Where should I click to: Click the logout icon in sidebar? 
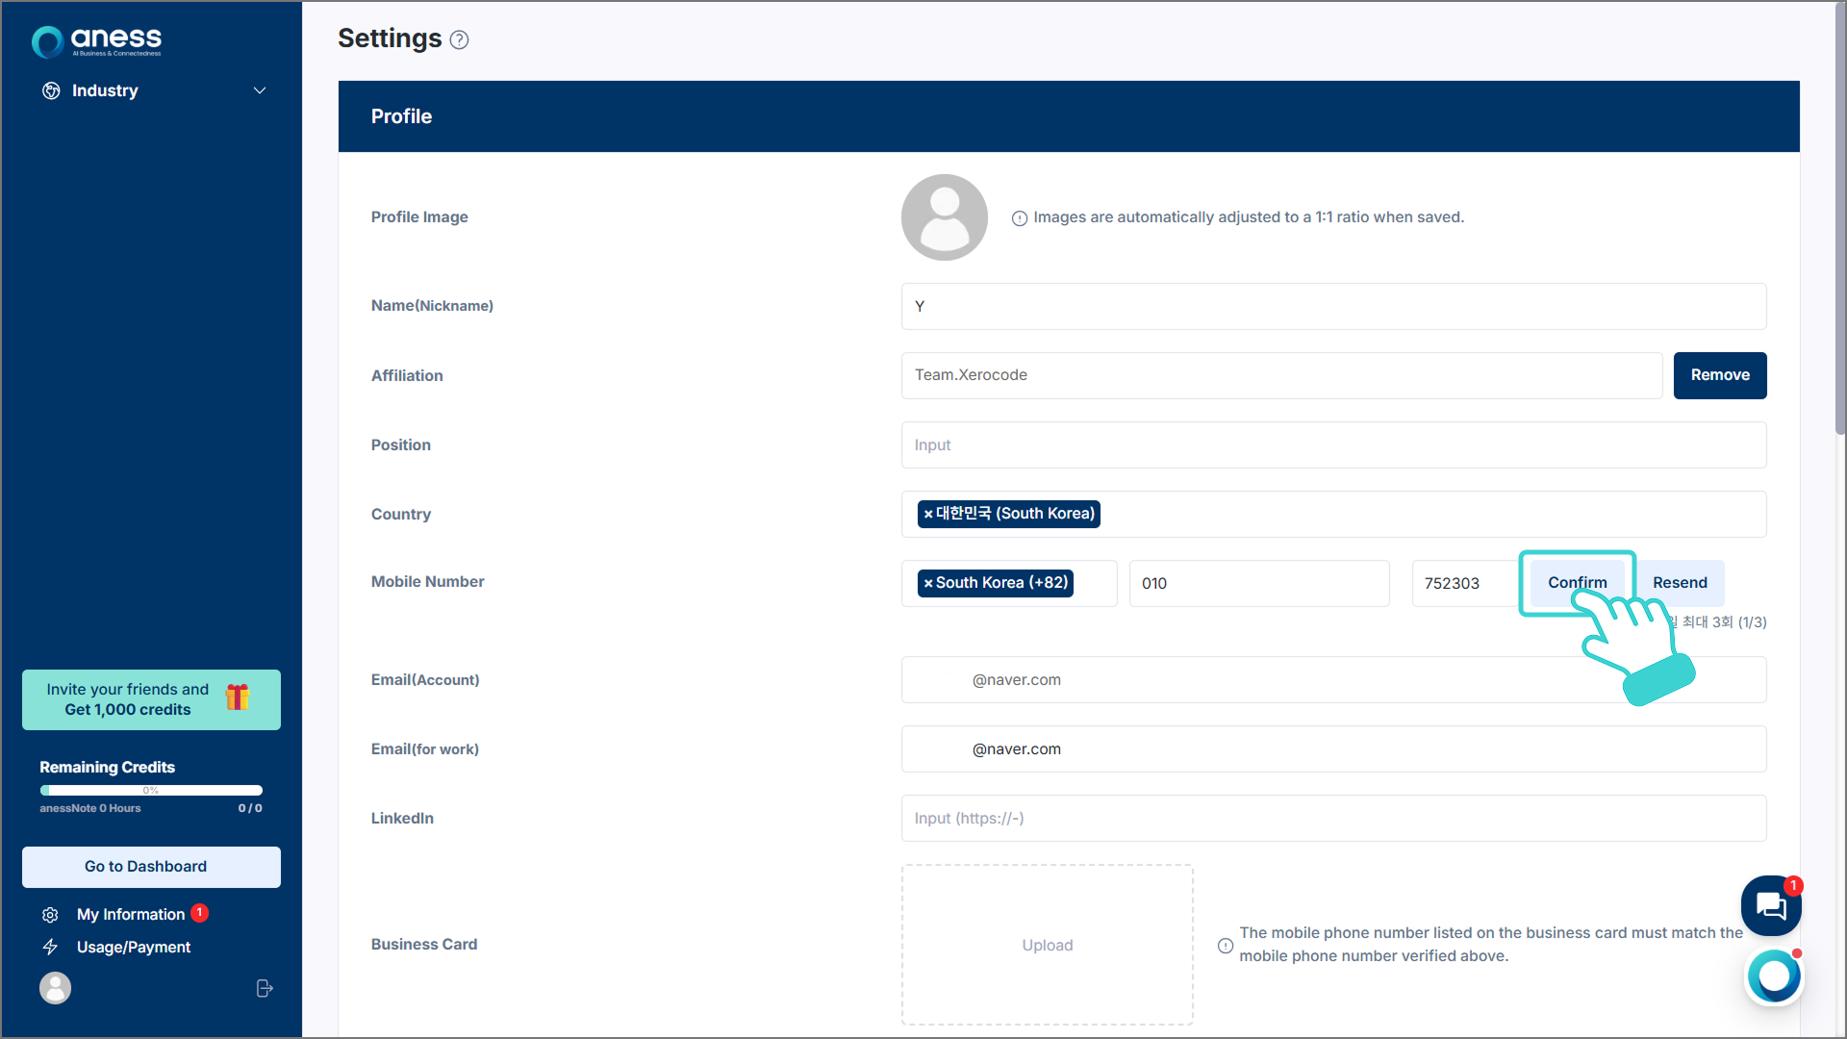(x=265, y=988)
